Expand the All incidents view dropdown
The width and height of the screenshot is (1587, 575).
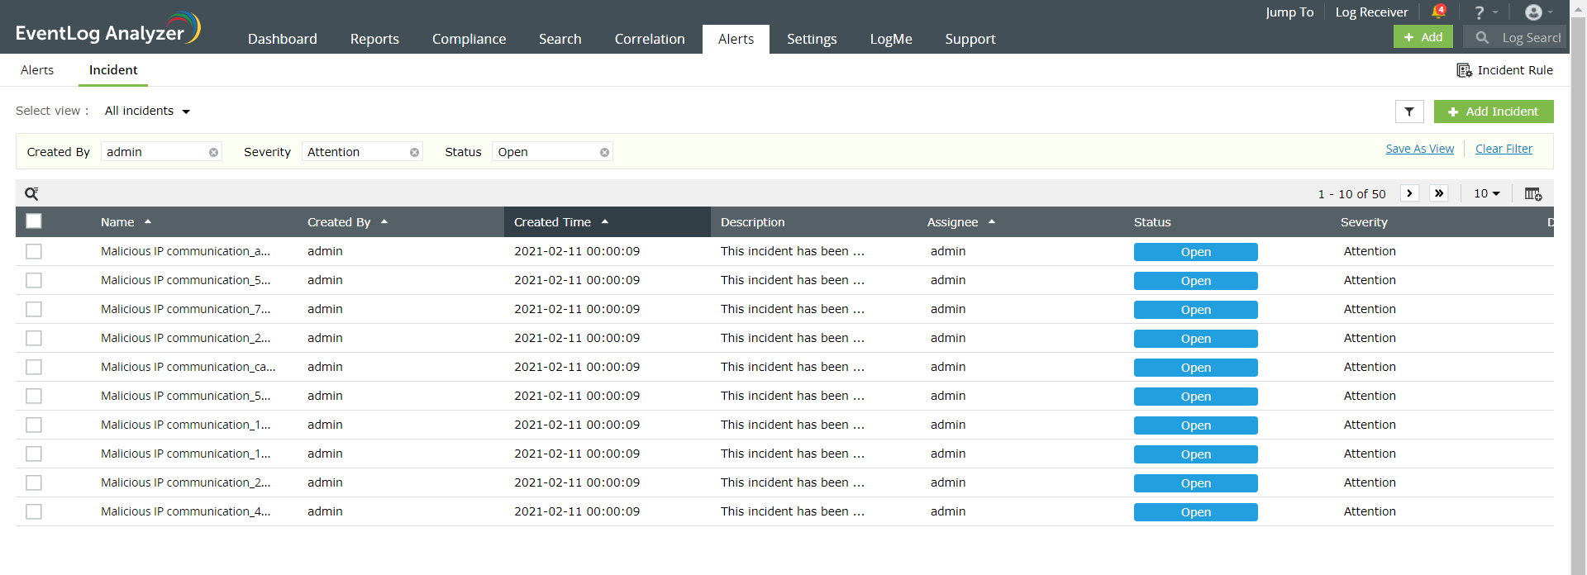(147, 112)
